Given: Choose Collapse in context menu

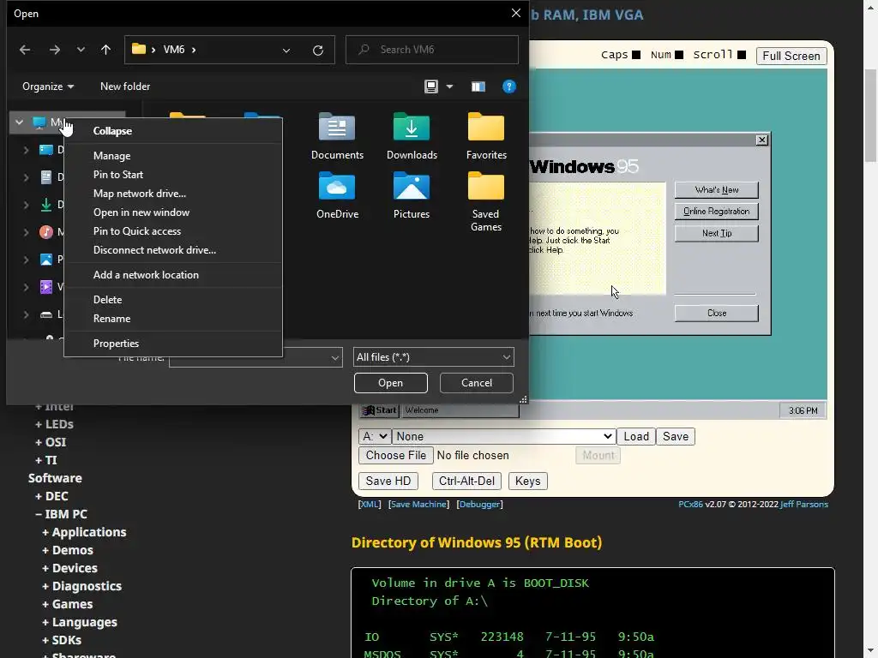Looking at the screenshot, I should click(173, 131).
